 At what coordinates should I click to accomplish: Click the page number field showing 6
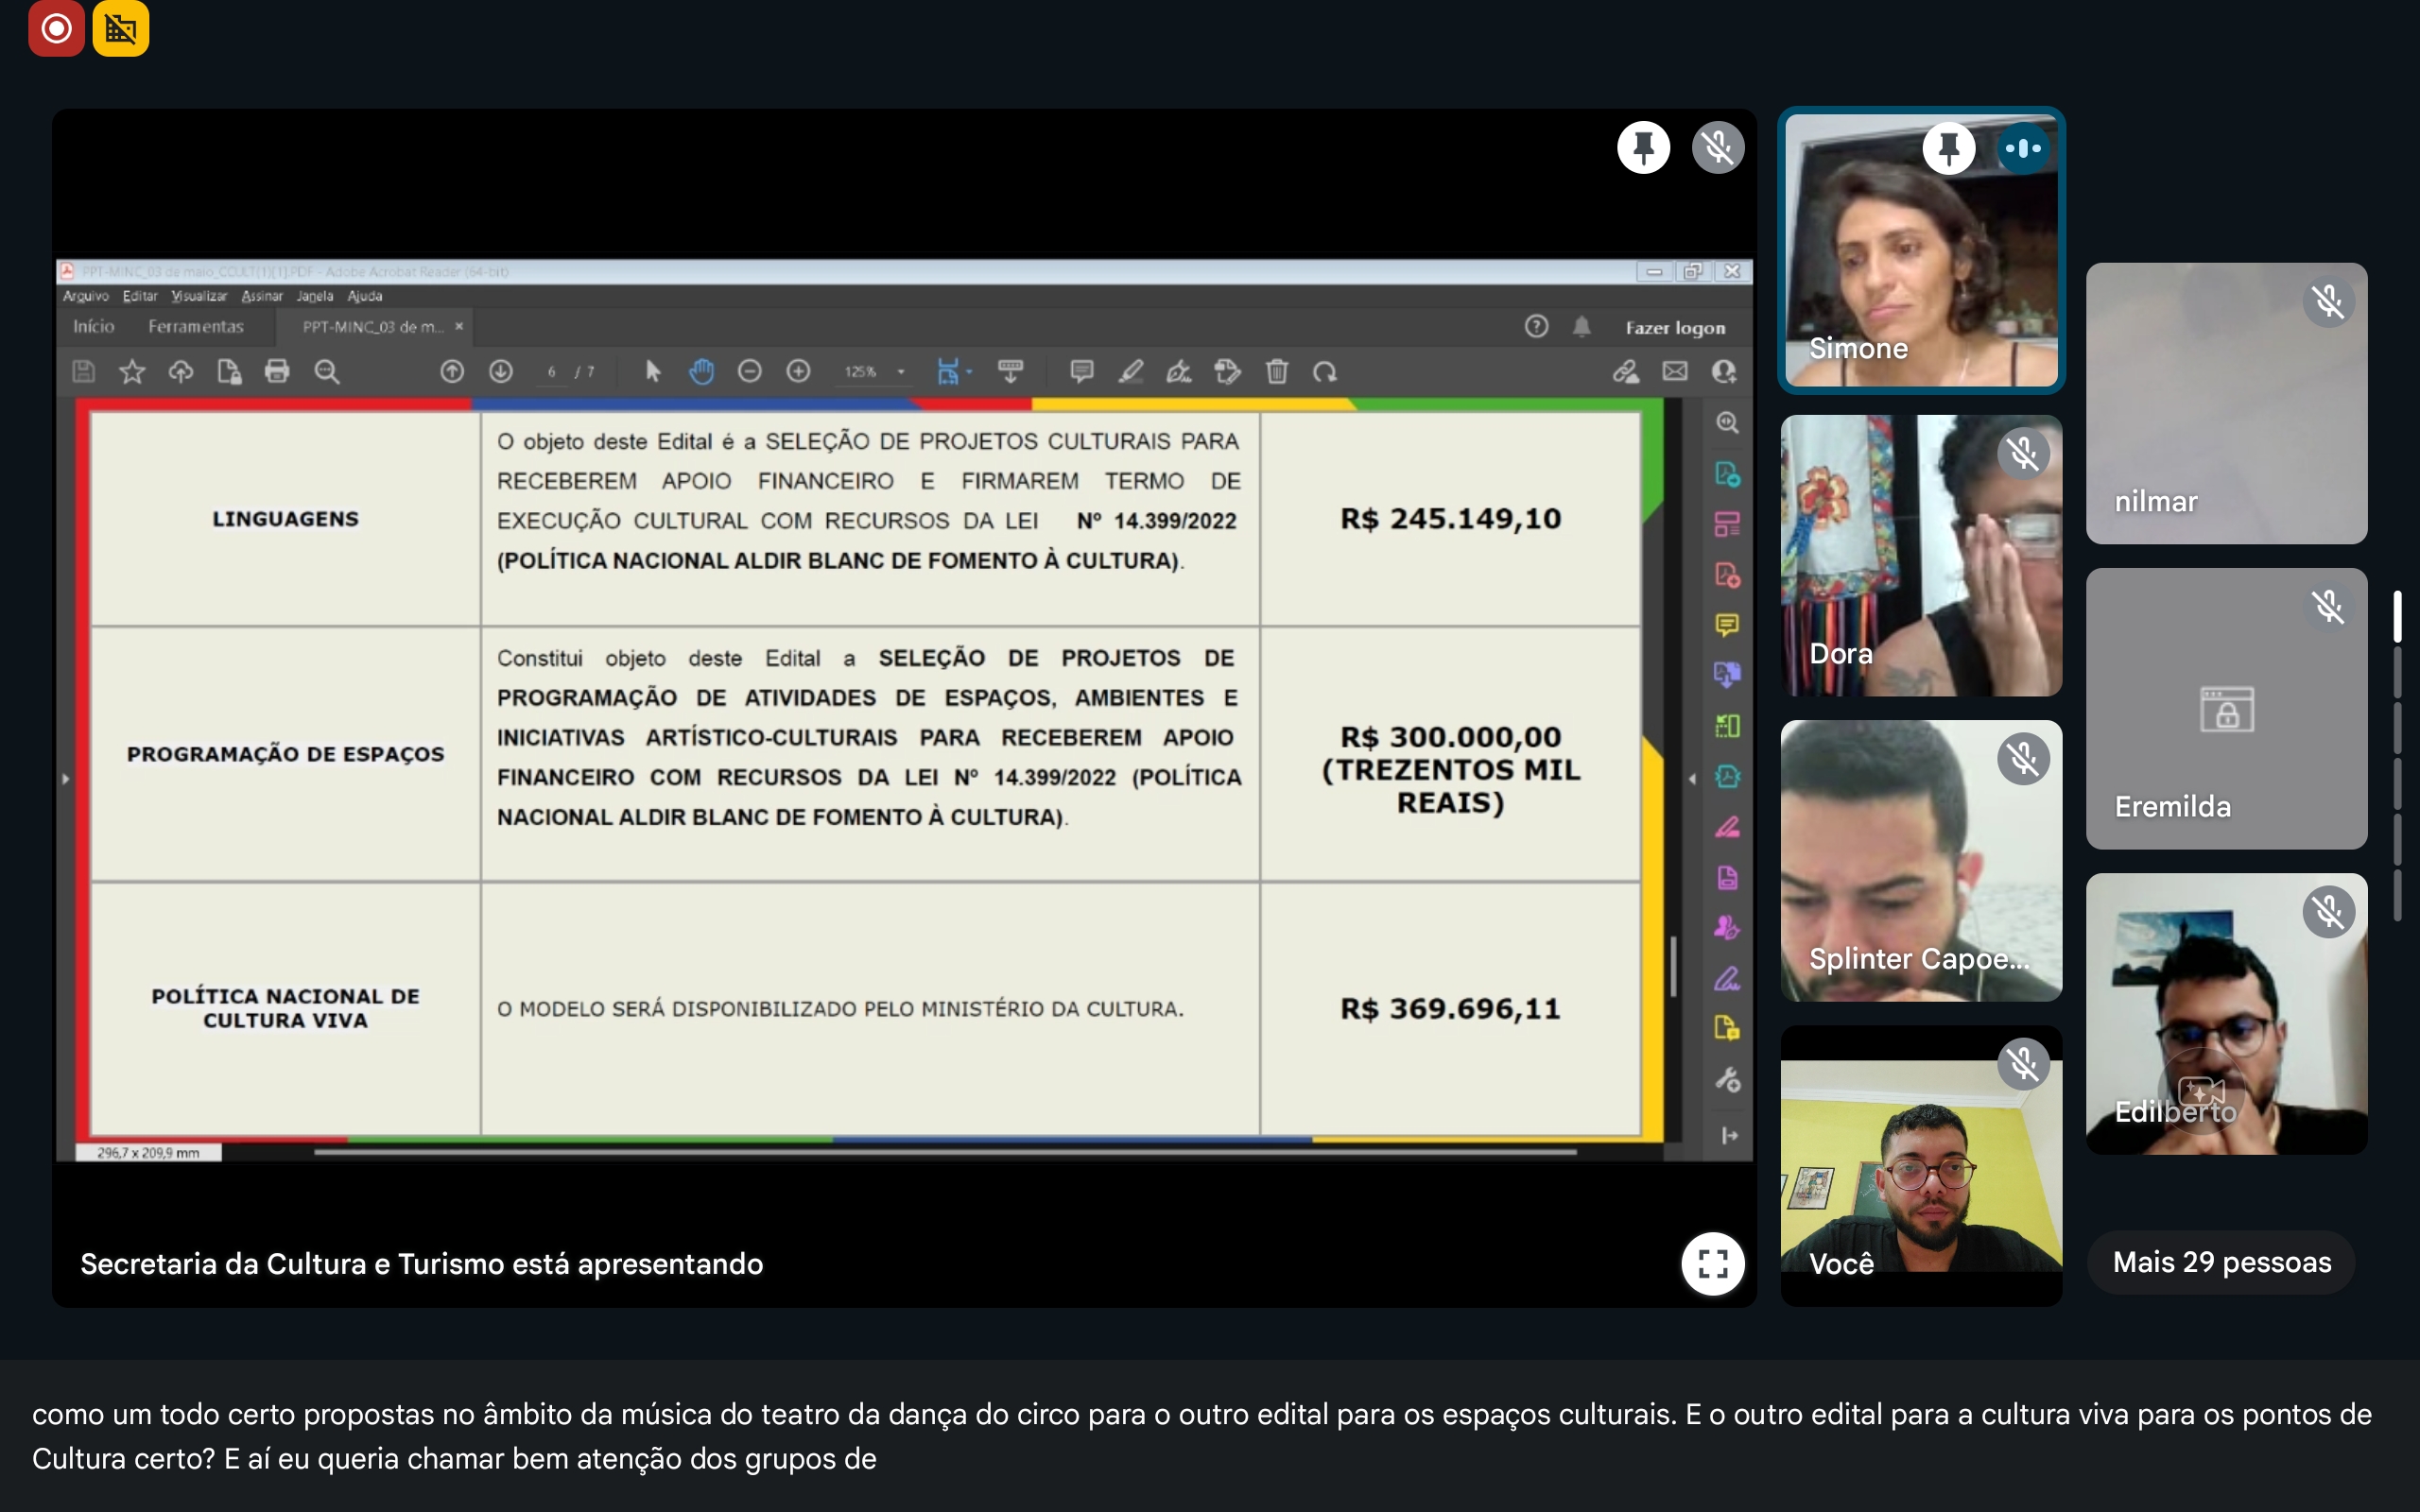coord(552,372)
